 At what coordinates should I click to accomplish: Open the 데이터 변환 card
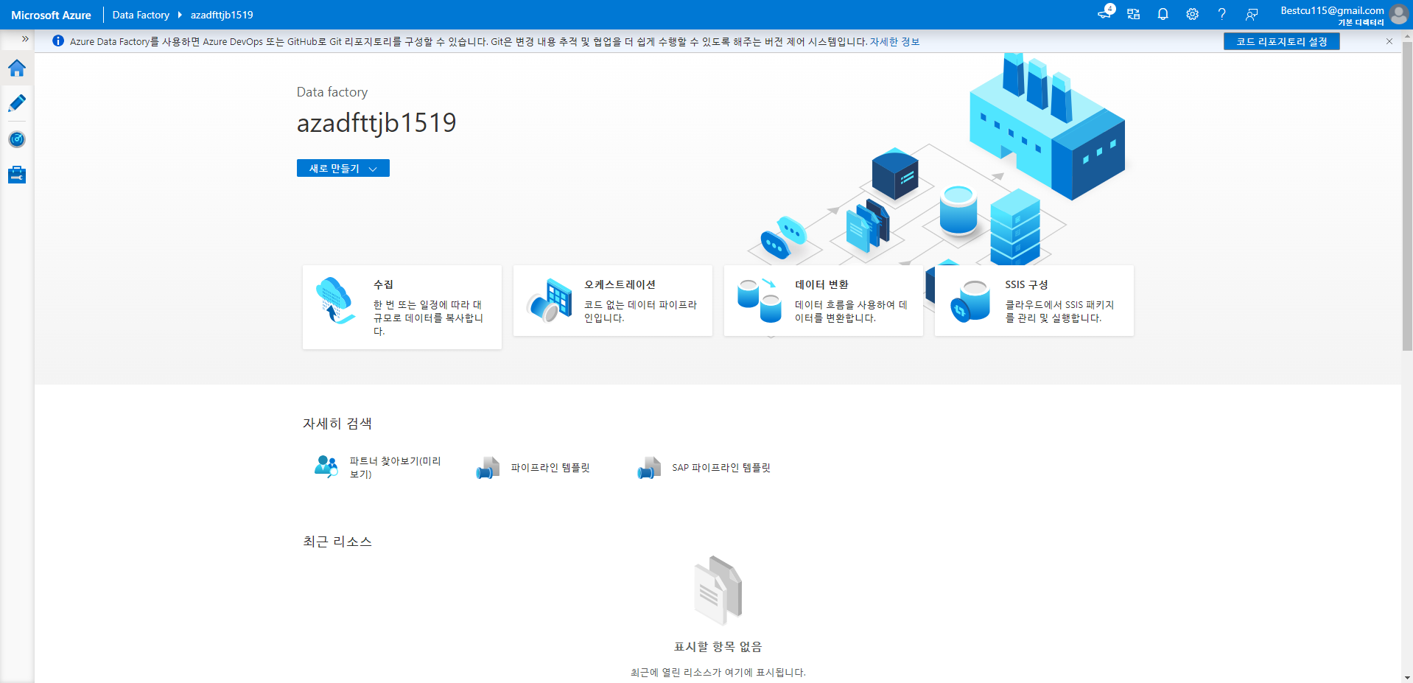click(824, 301)
